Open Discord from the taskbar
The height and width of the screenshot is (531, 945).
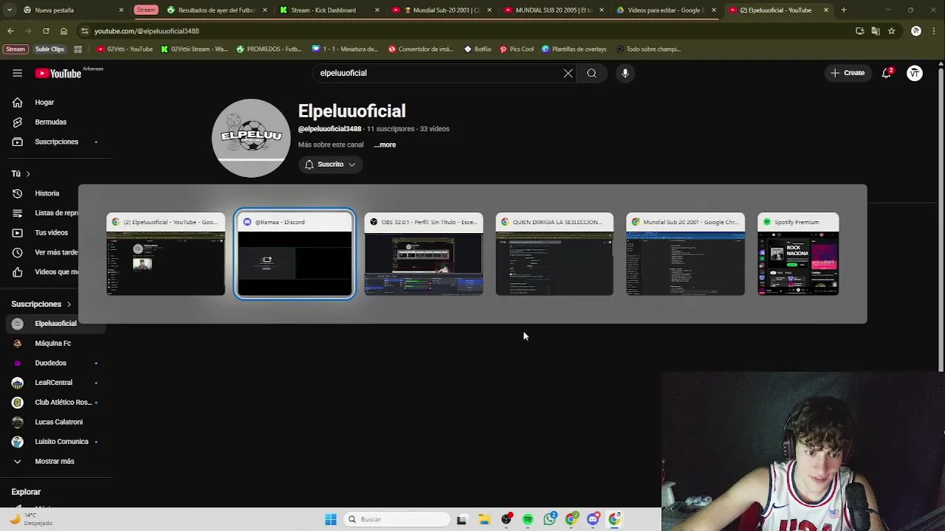click(x=593, y=519)
